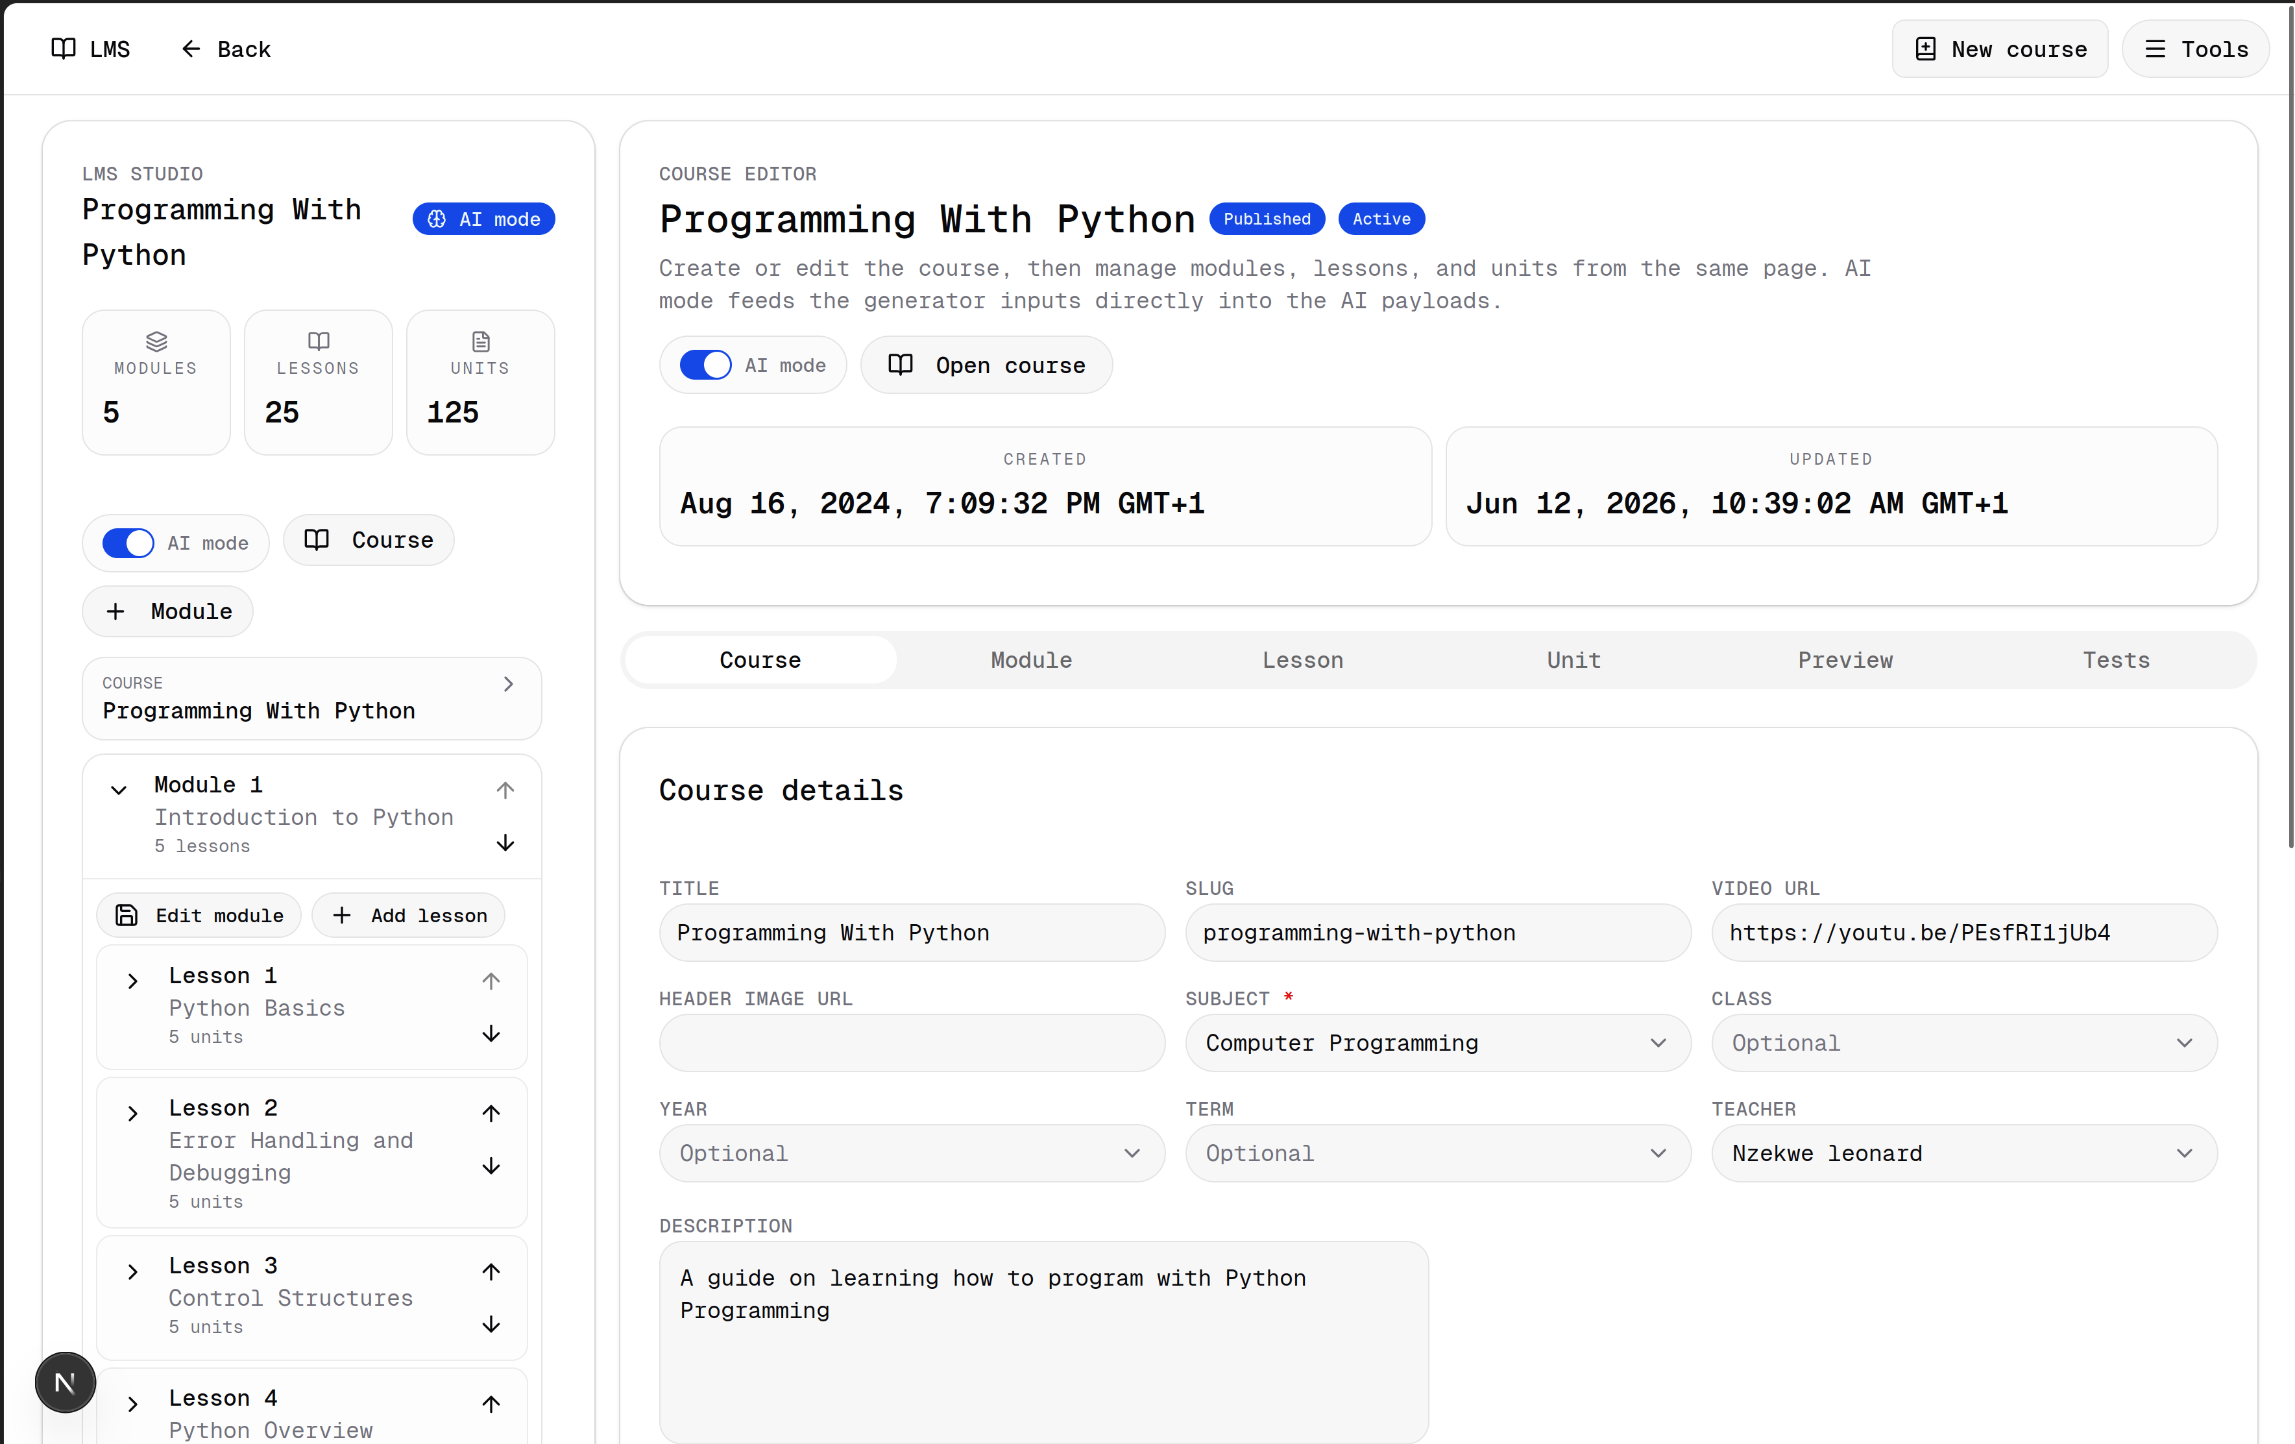
Task: Click the book icon in Open course button
Action: [901, 364]
